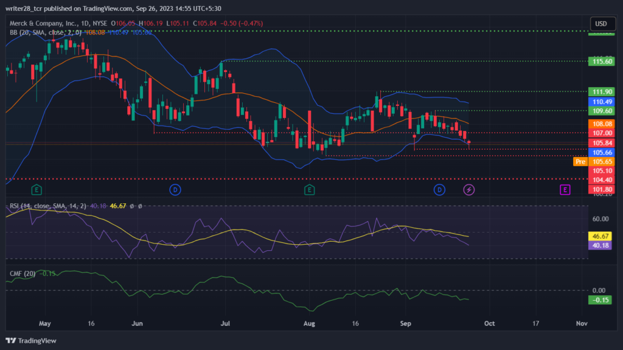Screen dimensions: 623x350
Task: Click the H106.19 high value in legend
Action: click(x=151, y=24)
